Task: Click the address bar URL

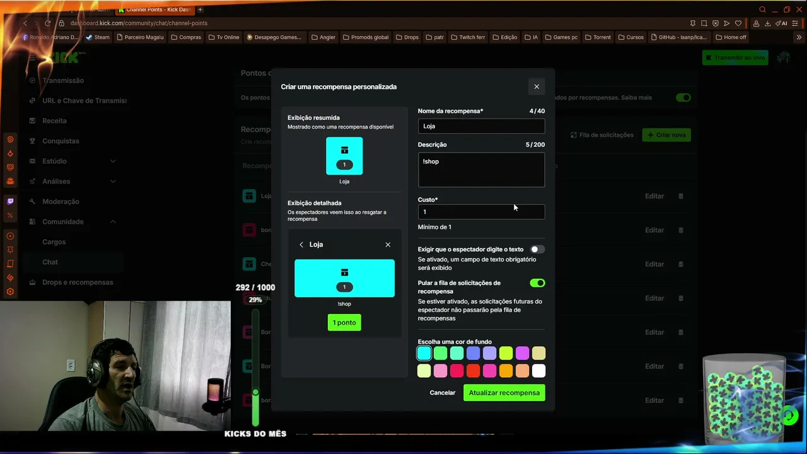Action: click(139, 23)
